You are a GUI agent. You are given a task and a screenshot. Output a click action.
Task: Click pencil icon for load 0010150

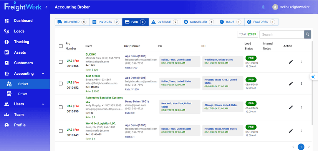[291, 107]
